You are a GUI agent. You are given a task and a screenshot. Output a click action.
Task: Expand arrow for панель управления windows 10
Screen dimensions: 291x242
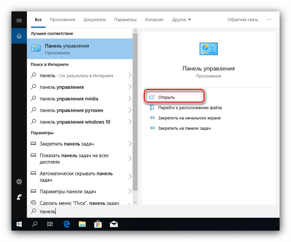(130, 122)
